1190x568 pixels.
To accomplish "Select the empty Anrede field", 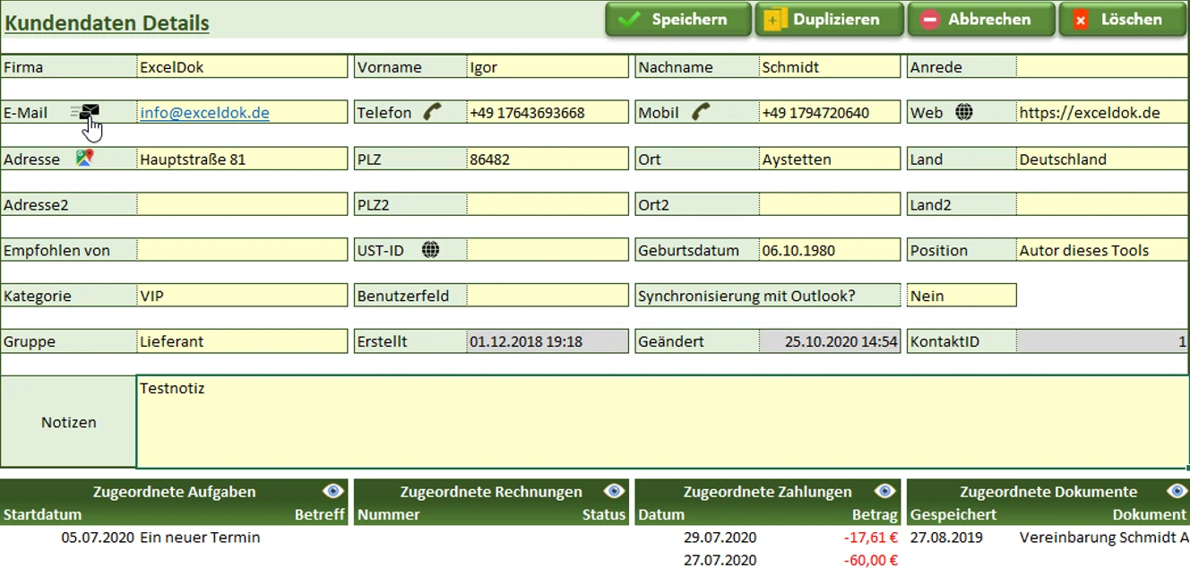I will pyautogui.click(x=1103, y=67).
